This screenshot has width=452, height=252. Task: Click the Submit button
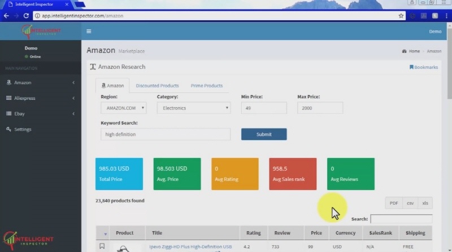264,134
